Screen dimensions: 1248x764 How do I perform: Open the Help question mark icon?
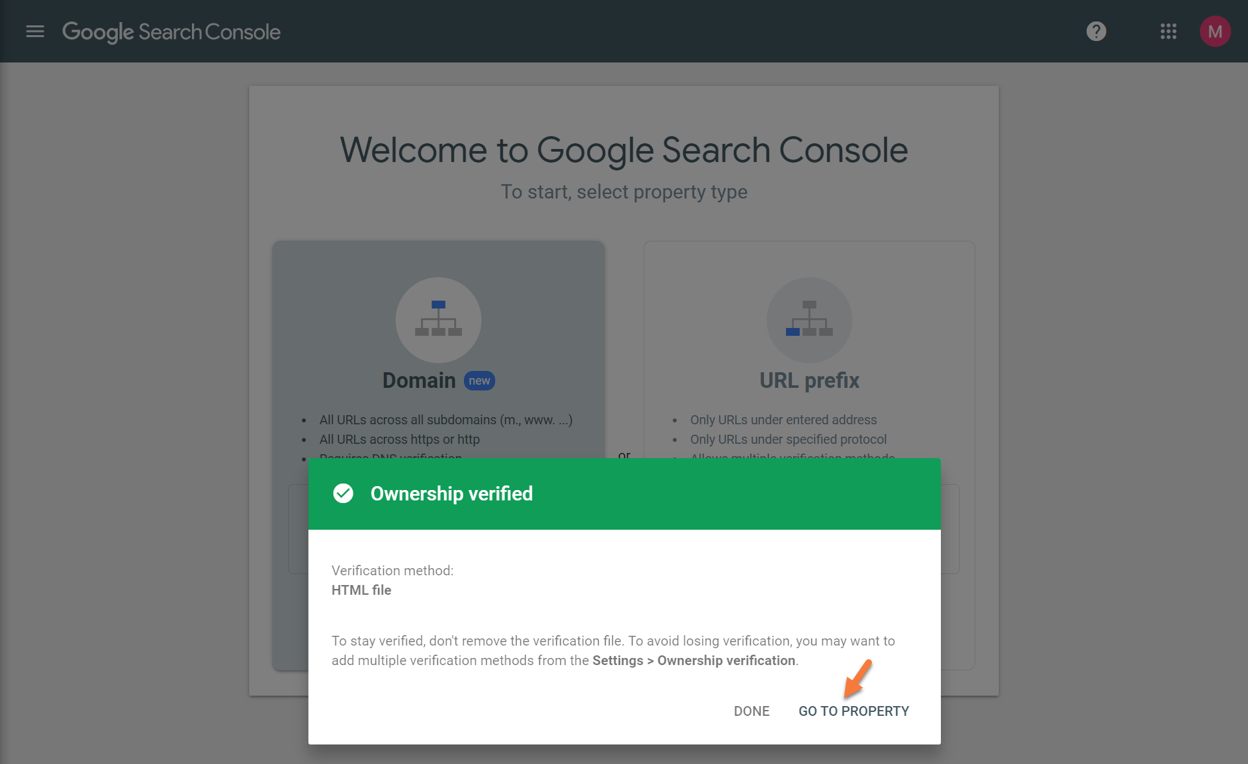(x=1096, y=31)
